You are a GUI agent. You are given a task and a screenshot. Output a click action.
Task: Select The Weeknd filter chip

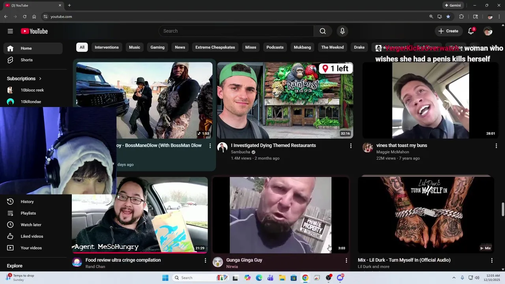pyautogui.click(x=332, y=47)
